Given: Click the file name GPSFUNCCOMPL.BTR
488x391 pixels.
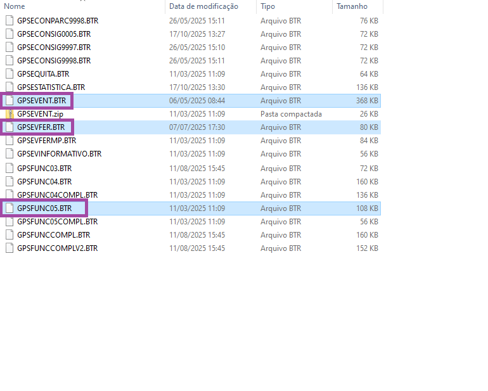Looking at the screenshot, I should [53, 235].
